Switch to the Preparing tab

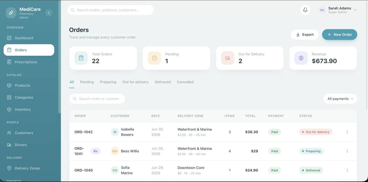(108, 82)
